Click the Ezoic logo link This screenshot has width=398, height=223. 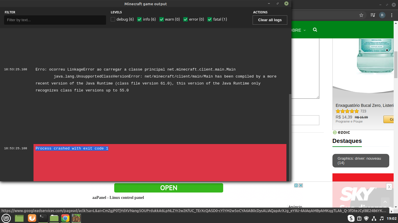[341, 132]
